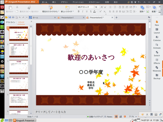This screenshot has height=122, width=163.
Task: Switch to the Presentation1 document tab
Action: 68,18
